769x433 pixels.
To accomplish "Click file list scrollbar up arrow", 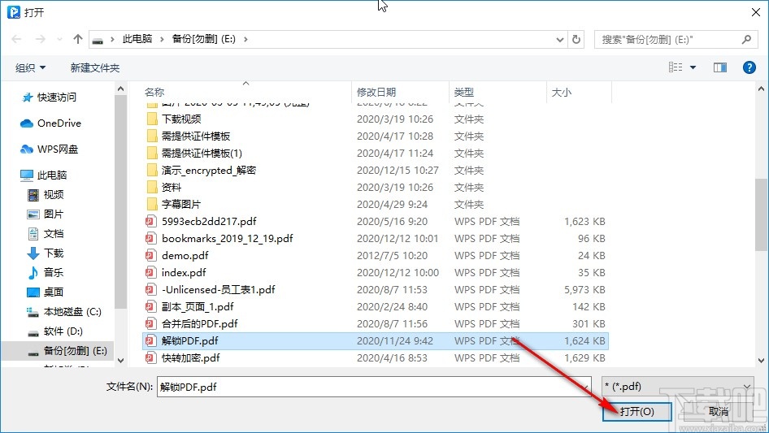I will click(x=761, y=89).
